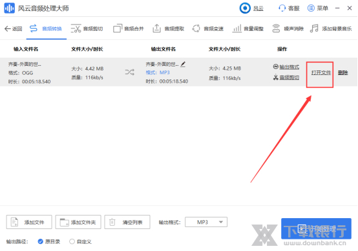Click the 大小: 4.25 MB output size

(225, 68)
